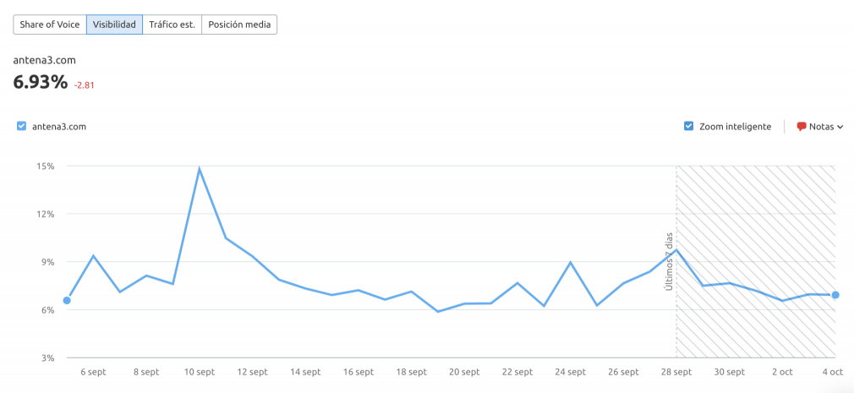The image size is (854, 393).
Task: Click the Zoom inteligente label text
Action: coord(735,127)
